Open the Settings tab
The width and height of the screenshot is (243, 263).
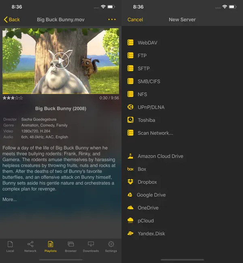[111, 246]
